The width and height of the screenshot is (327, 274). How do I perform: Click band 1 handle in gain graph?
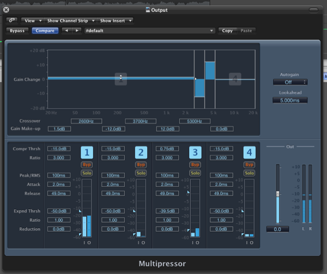tap(121, 79)
